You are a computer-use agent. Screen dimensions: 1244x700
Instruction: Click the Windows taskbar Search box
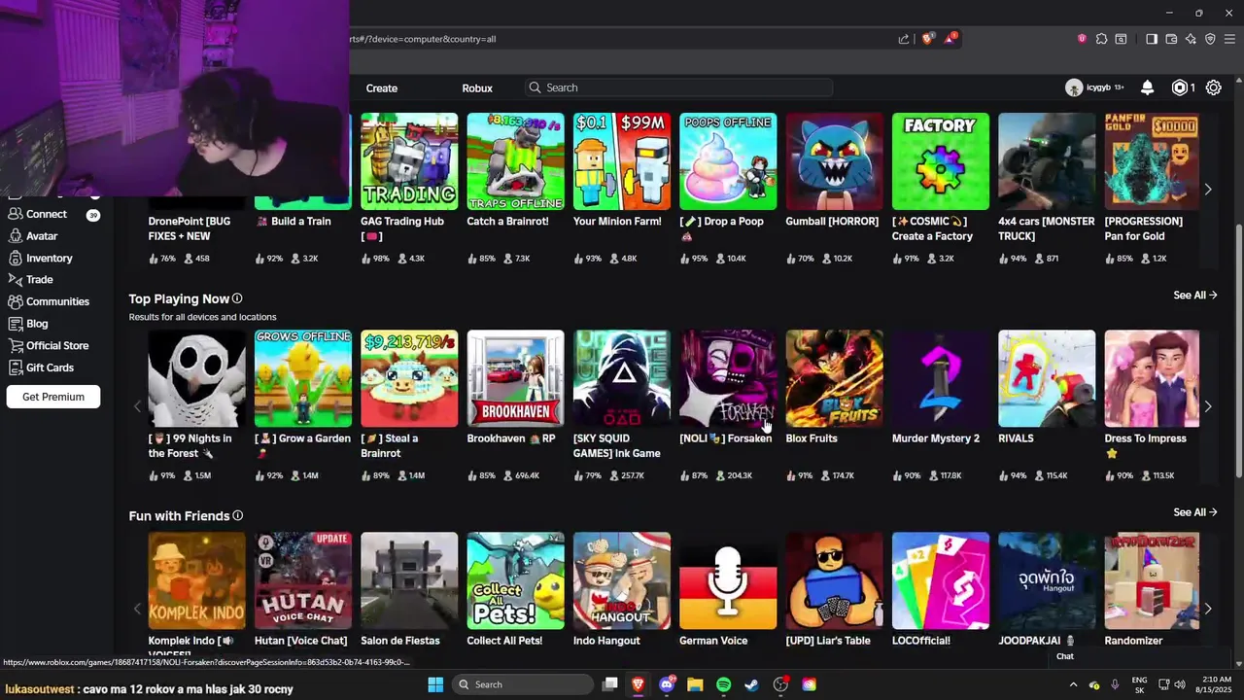523,684
